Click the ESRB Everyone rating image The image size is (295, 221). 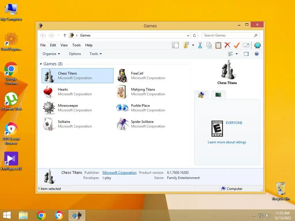point(217,129)
